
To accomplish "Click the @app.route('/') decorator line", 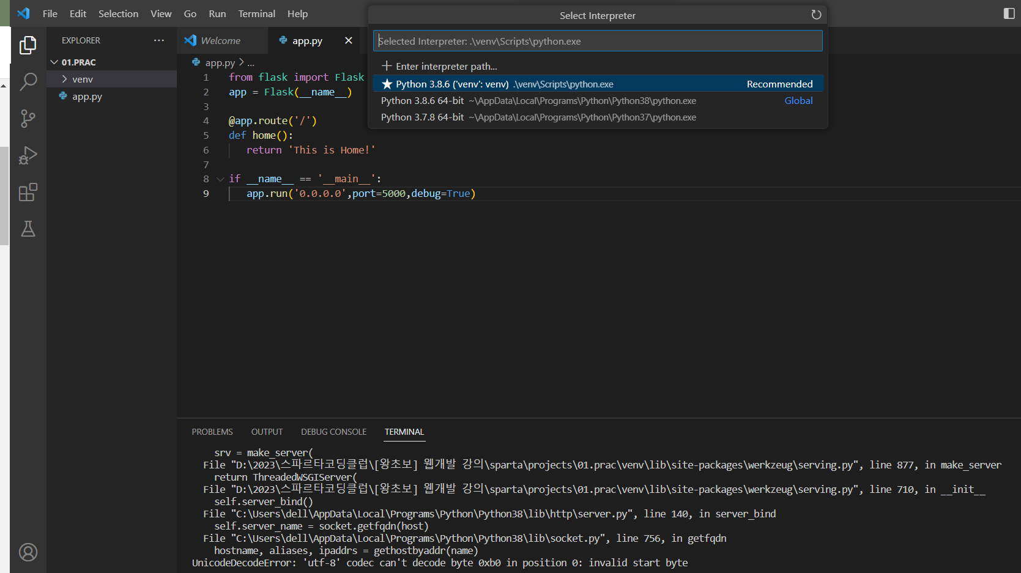I will (x=273, y=121).
